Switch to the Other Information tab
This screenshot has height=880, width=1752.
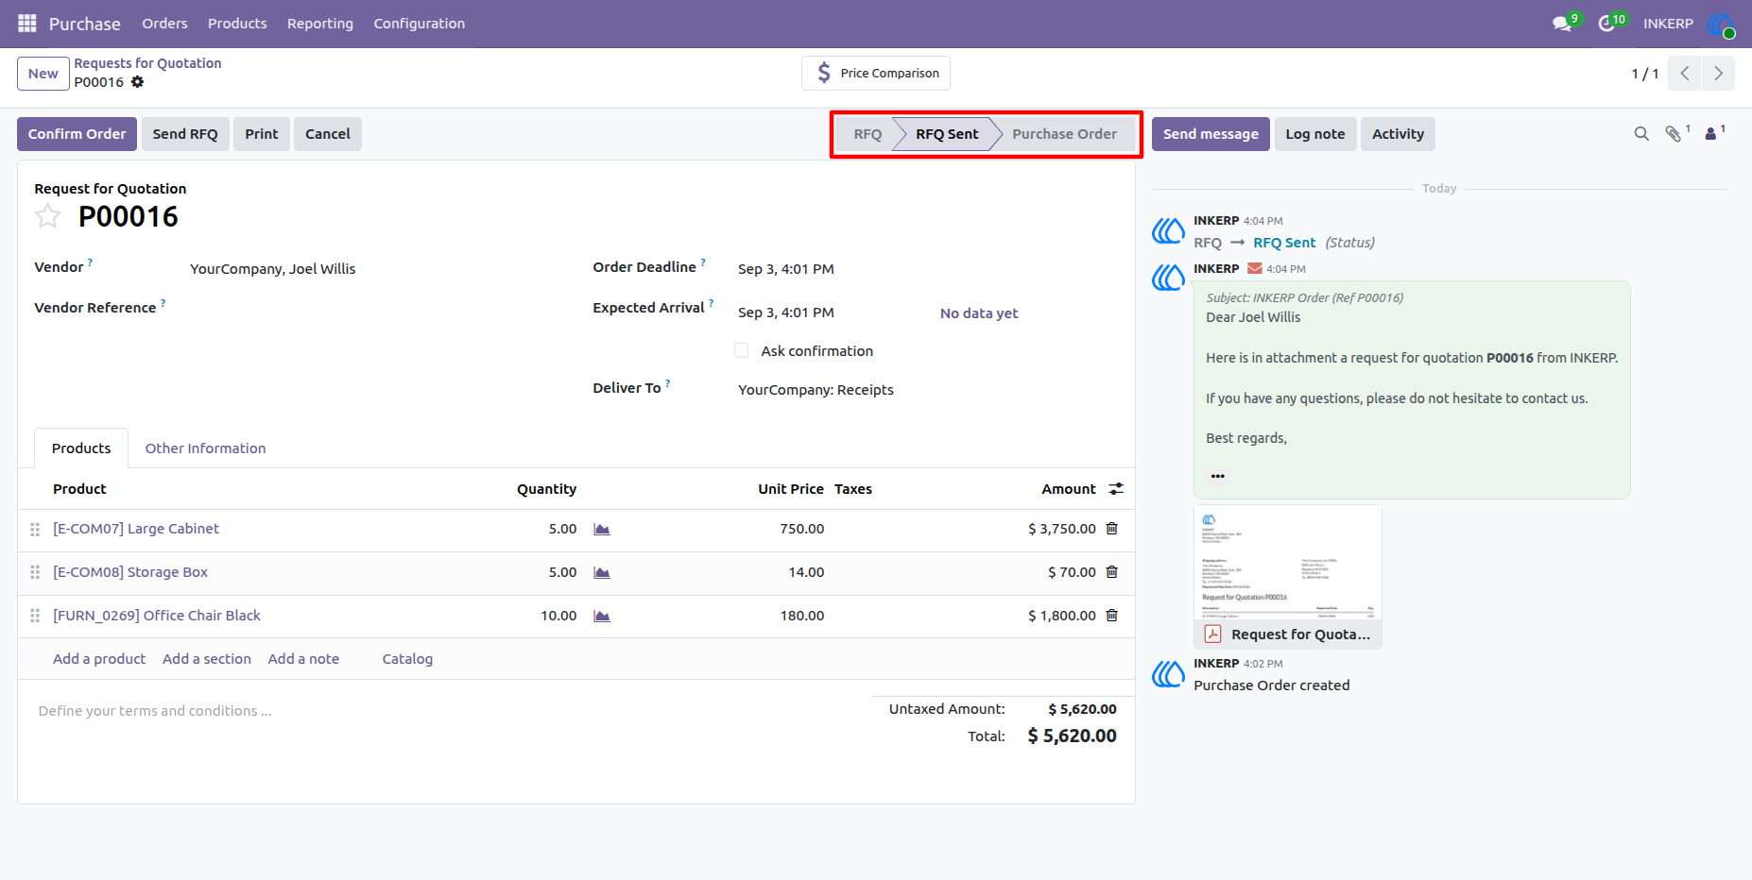click(205, 448)
